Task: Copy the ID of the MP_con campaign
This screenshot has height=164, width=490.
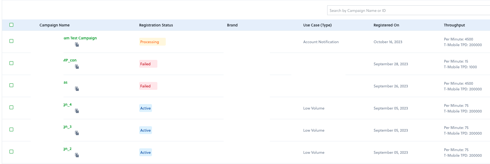Action: click(x=77, y=67)
